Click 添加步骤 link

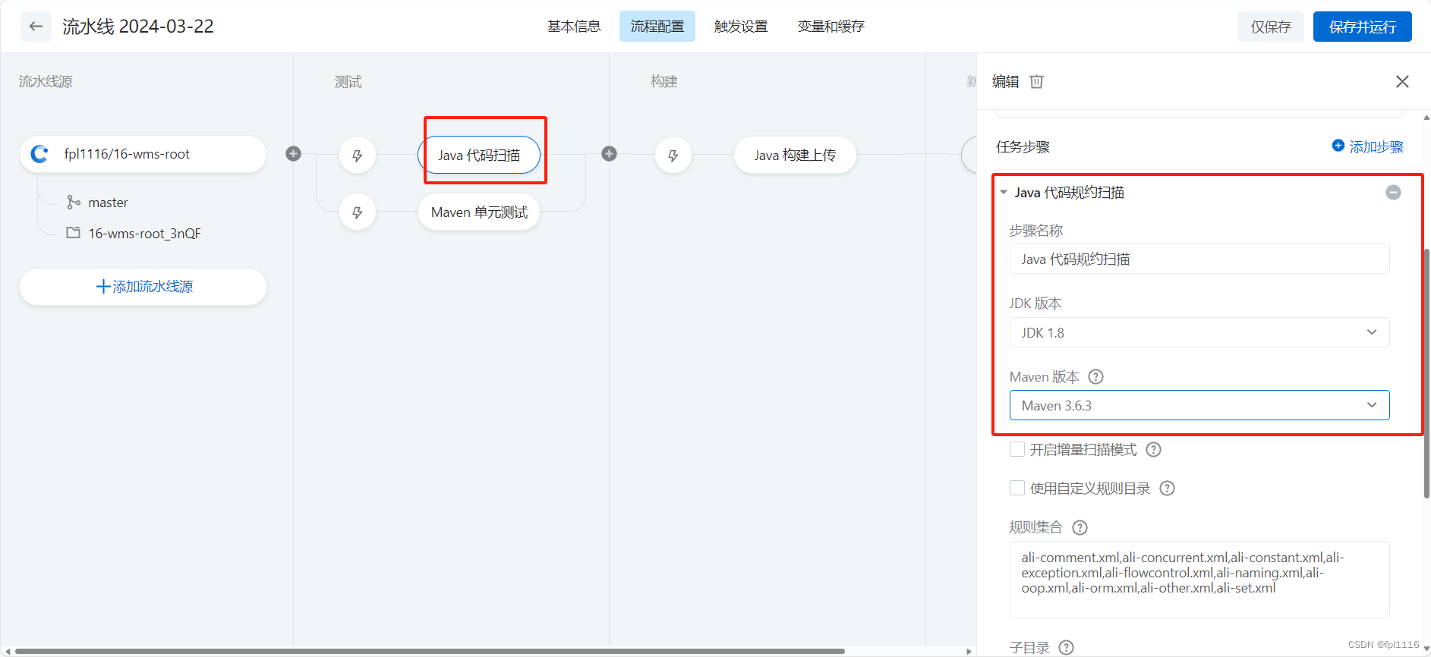click(x=1368, y=146)
